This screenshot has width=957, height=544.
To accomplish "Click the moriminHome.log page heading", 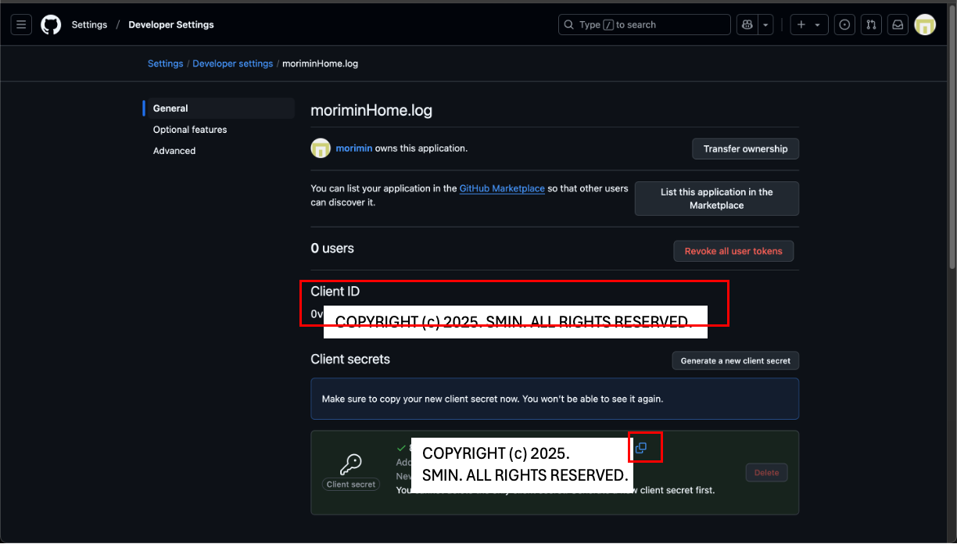I will [371, 110].
